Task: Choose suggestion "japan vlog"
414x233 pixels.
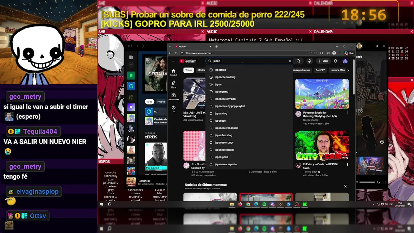Action: coord(248,113)
